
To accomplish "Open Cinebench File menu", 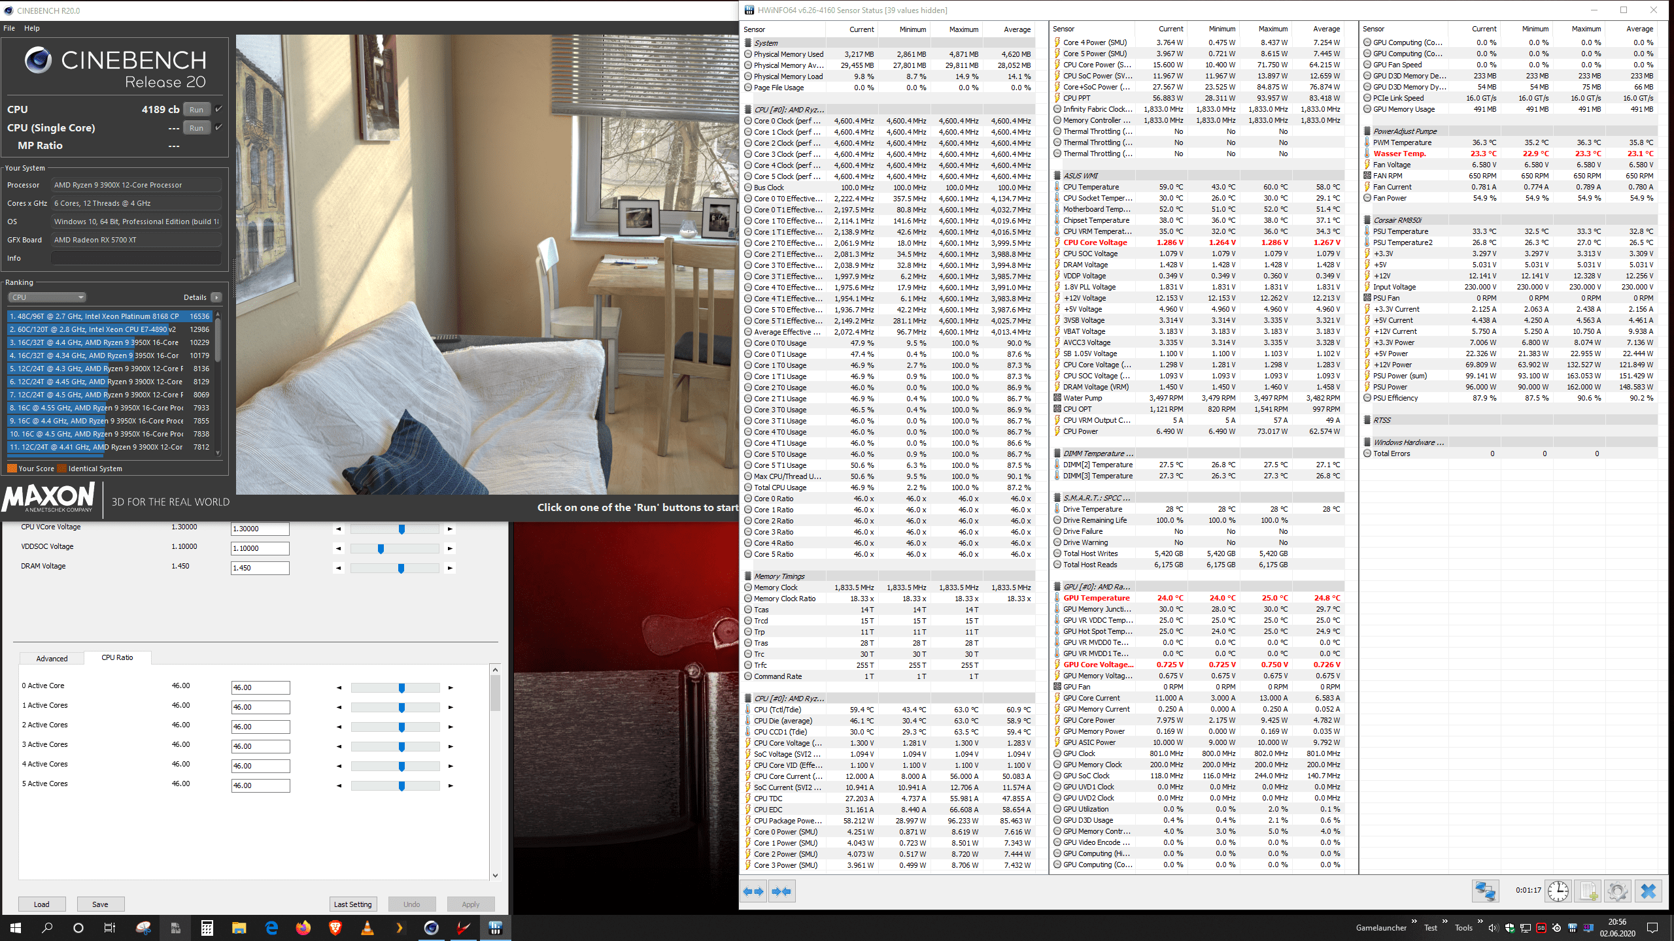I will point(9,28).
